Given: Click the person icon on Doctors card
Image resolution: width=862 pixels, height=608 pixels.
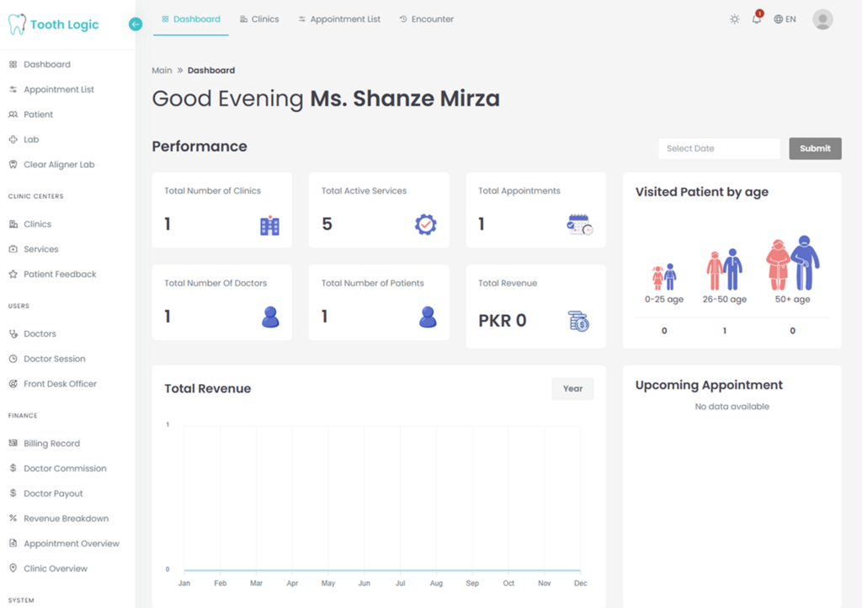Looking at the screenshot, I should pos(270,317).
